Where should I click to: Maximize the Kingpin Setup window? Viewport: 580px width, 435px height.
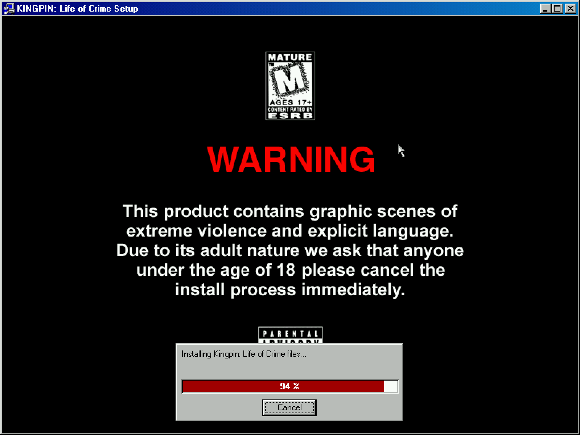click(558, 8)
